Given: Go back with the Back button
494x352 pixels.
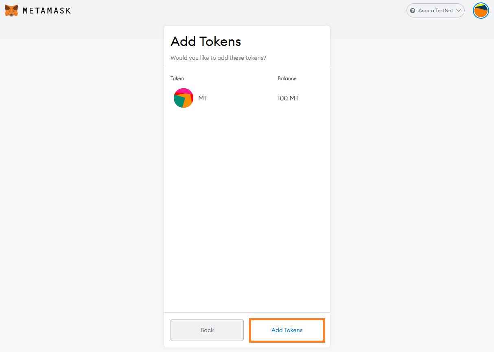Looking at the screenshot, I should click(x=207, y=330).
